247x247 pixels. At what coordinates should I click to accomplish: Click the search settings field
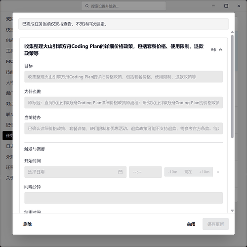point(123,6)
